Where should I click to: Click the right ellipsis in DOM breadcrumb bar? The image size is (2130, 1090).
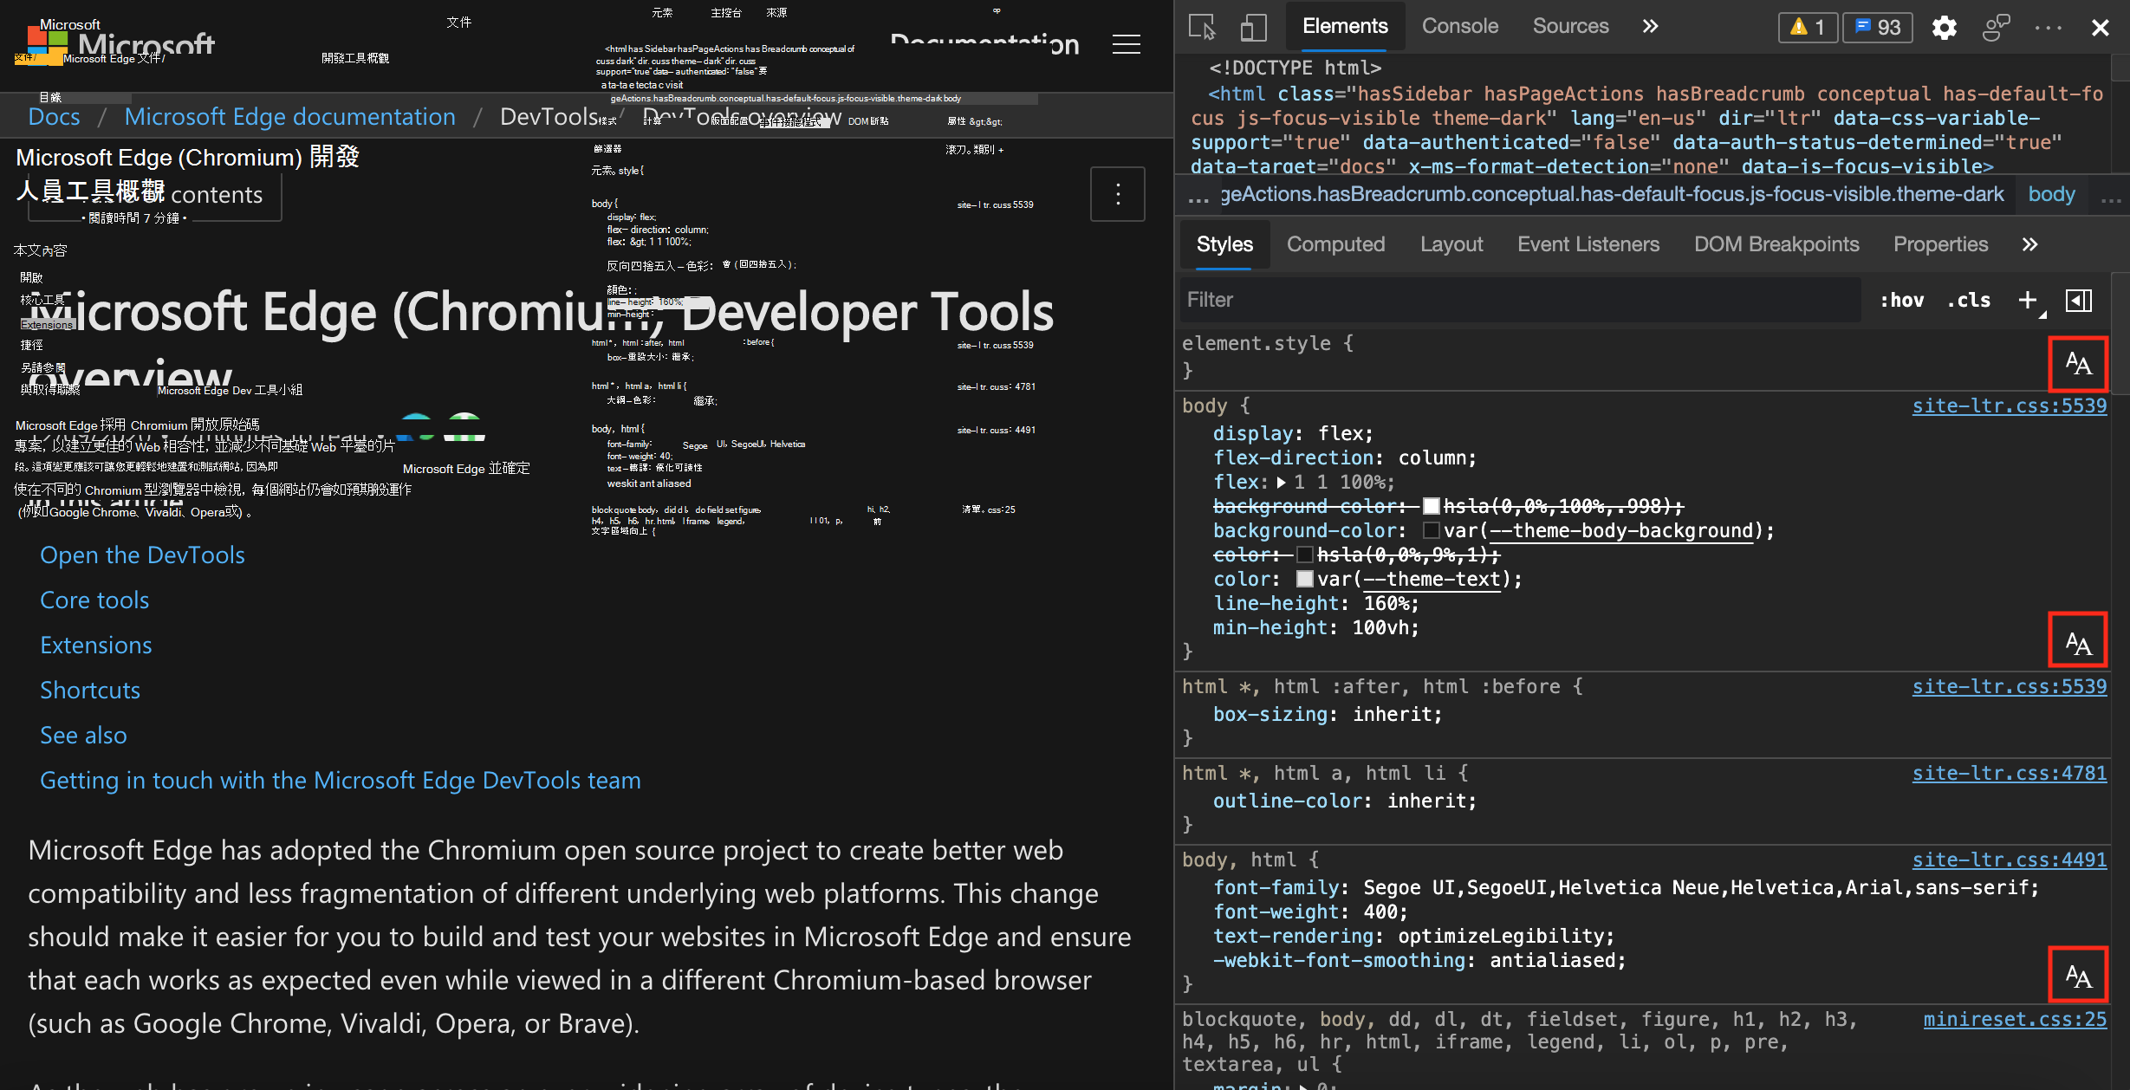(2110, 198)
